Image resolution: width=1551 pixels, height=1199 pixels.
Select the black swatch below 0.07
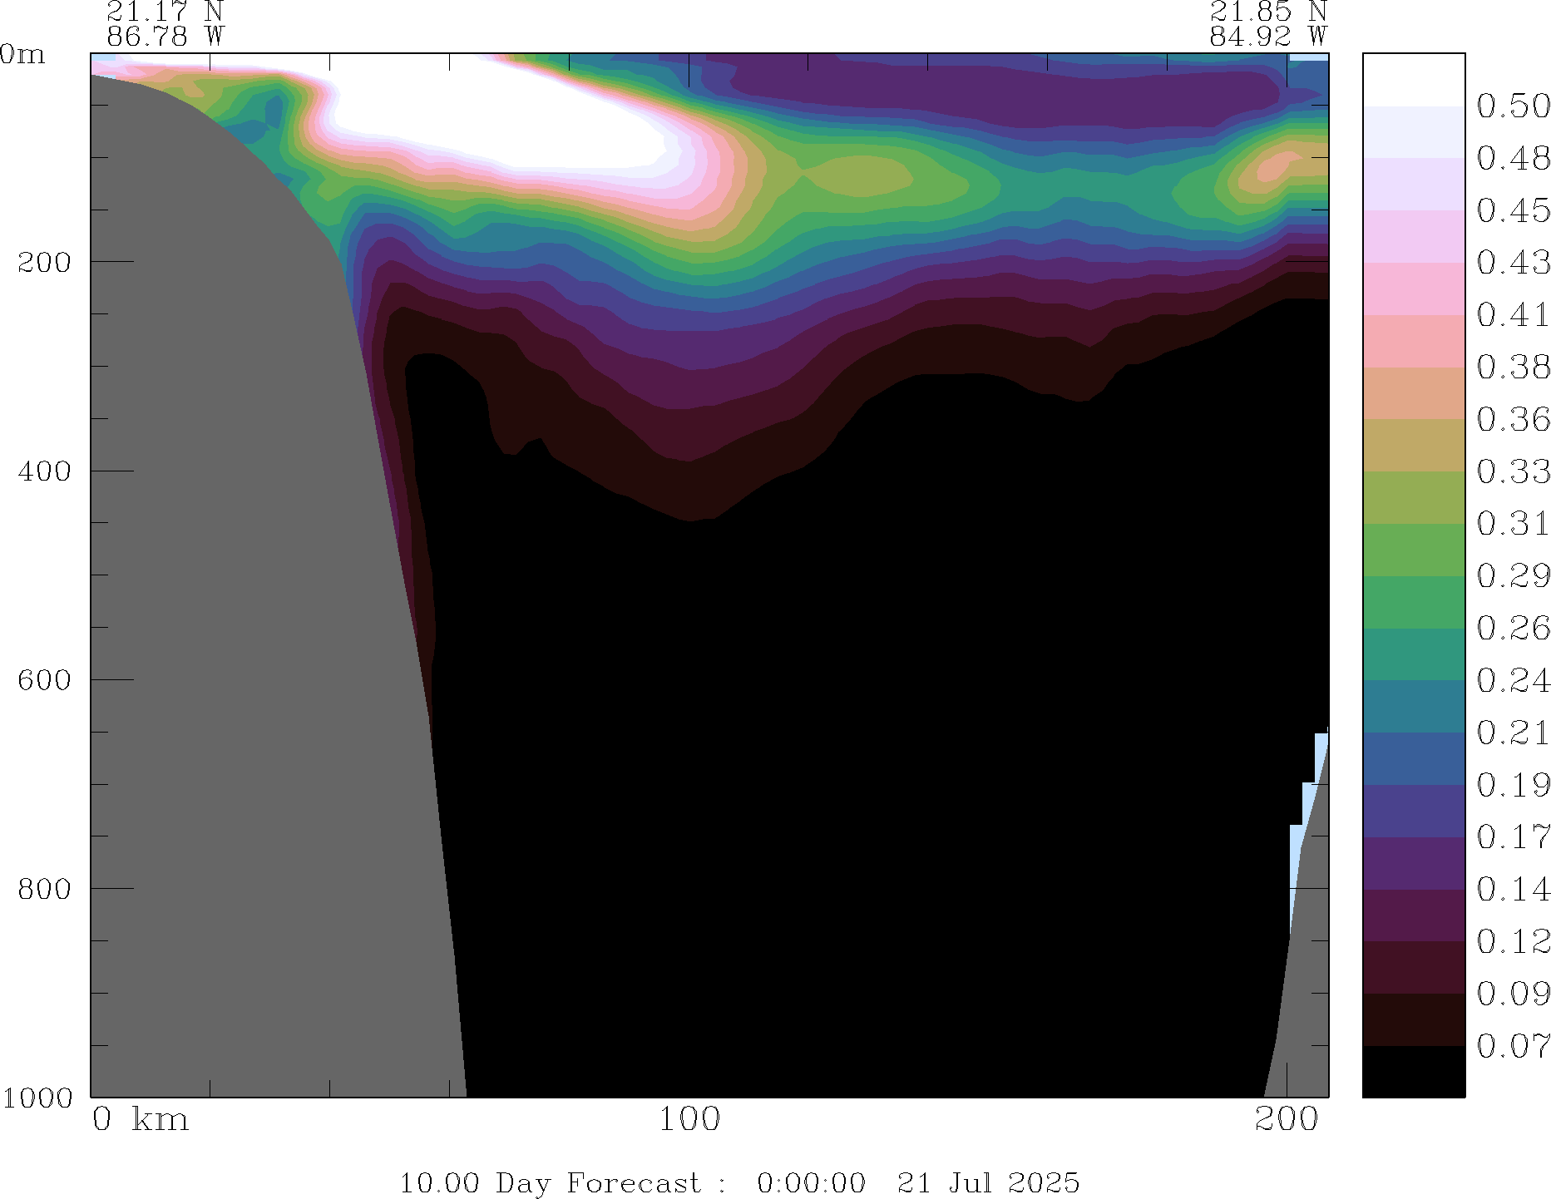pos(1413,1071)
